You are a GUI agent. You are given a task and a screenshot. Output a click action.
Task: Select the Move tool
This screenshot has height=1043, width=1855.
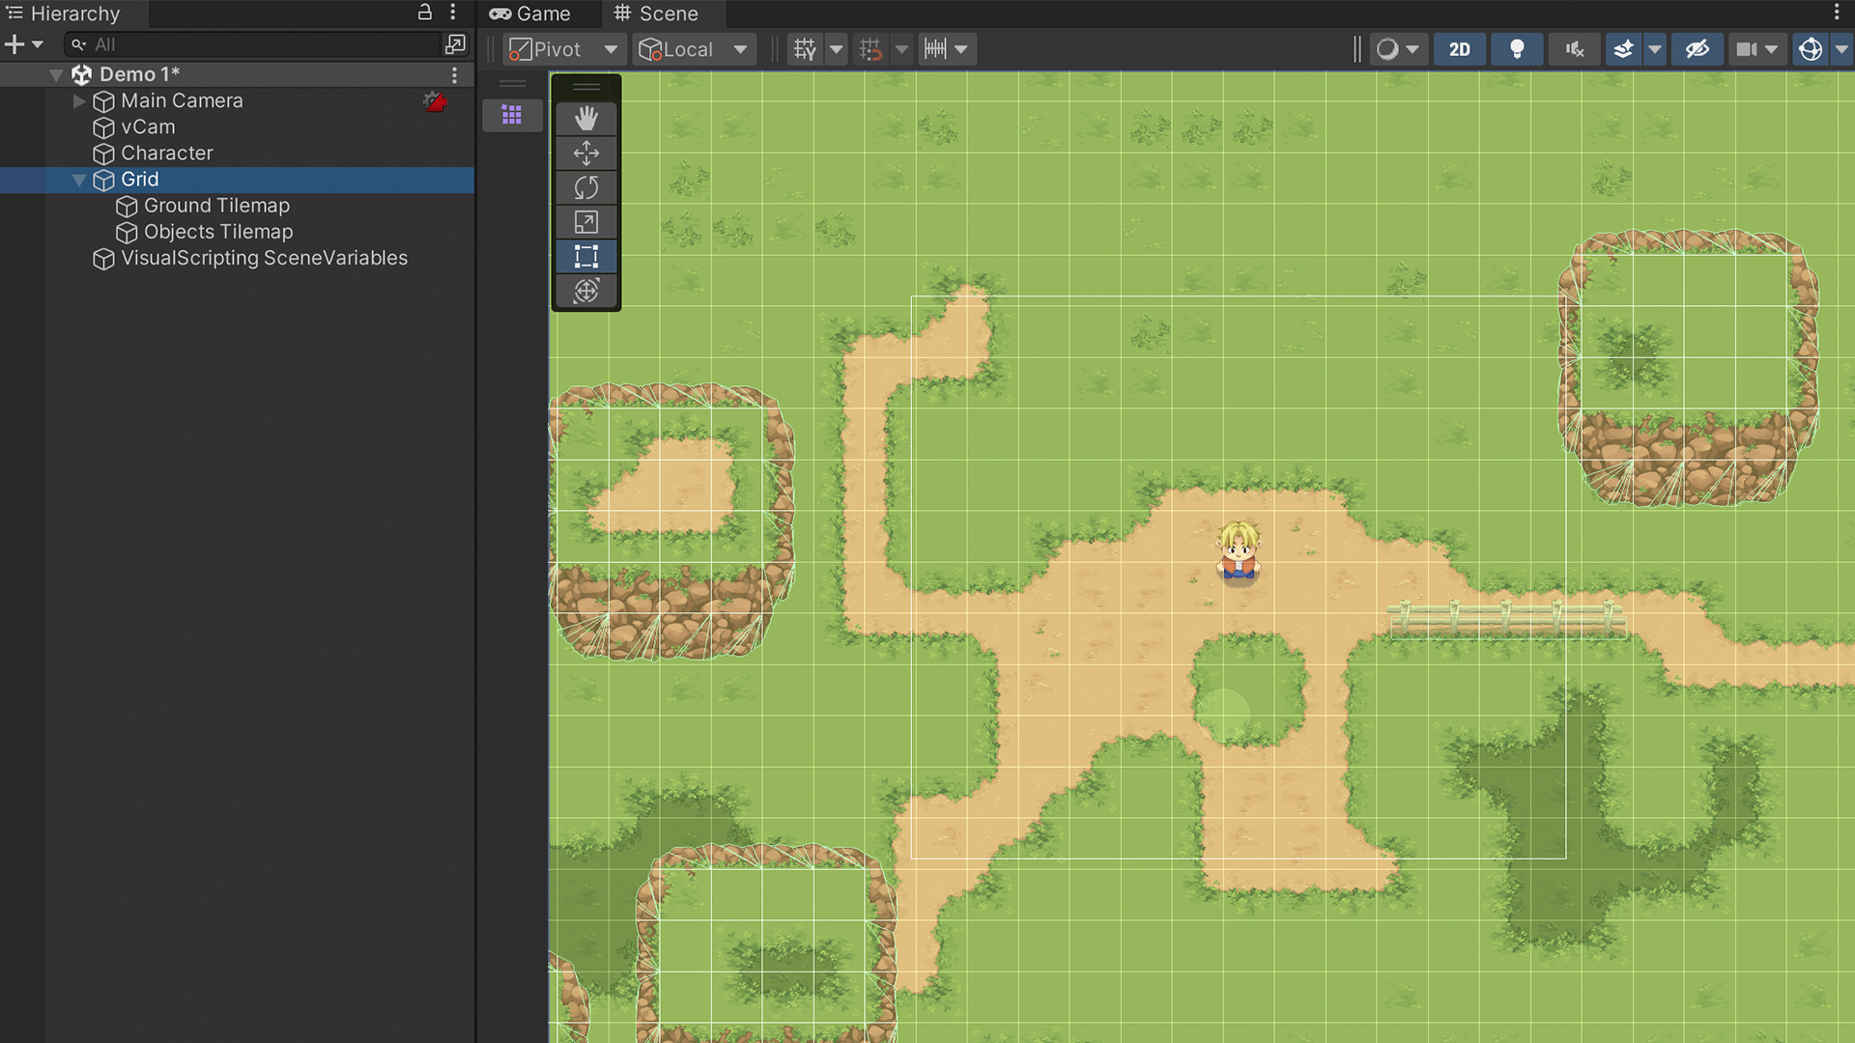coord(585,153)
